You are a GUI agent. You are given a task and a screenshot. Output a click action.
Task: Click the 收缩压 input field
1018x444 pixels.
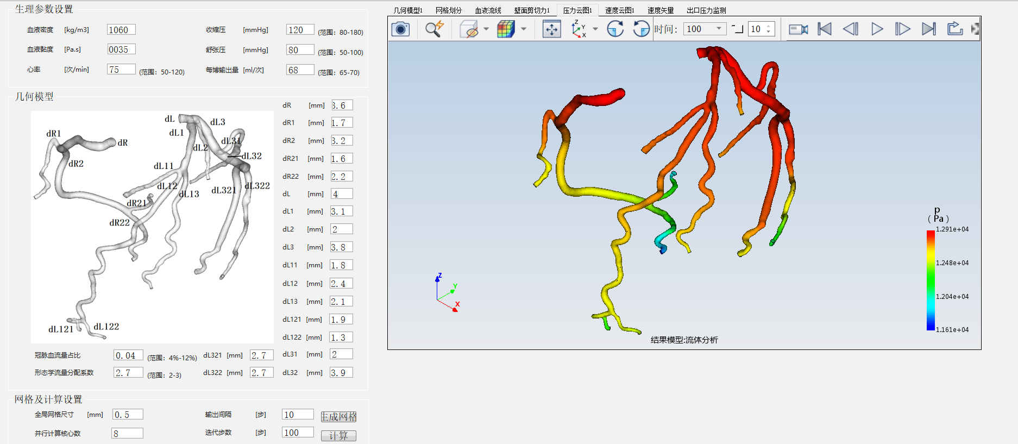[x=300, y=30]
